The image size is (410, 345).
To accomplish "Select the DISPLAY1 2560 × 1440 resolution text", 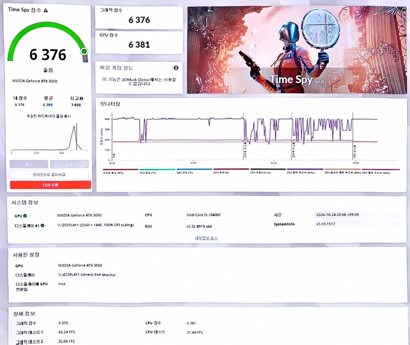I will [x=96, y=225].
